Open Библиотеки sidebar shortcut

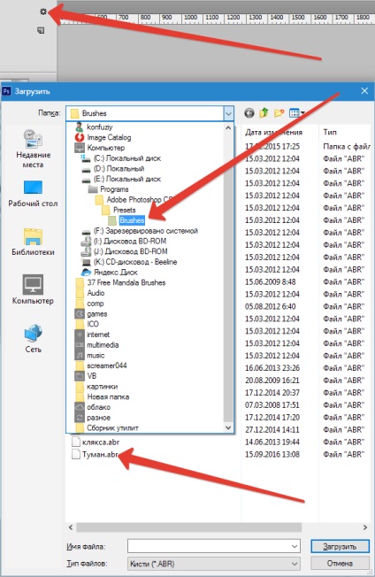[33, 242]
